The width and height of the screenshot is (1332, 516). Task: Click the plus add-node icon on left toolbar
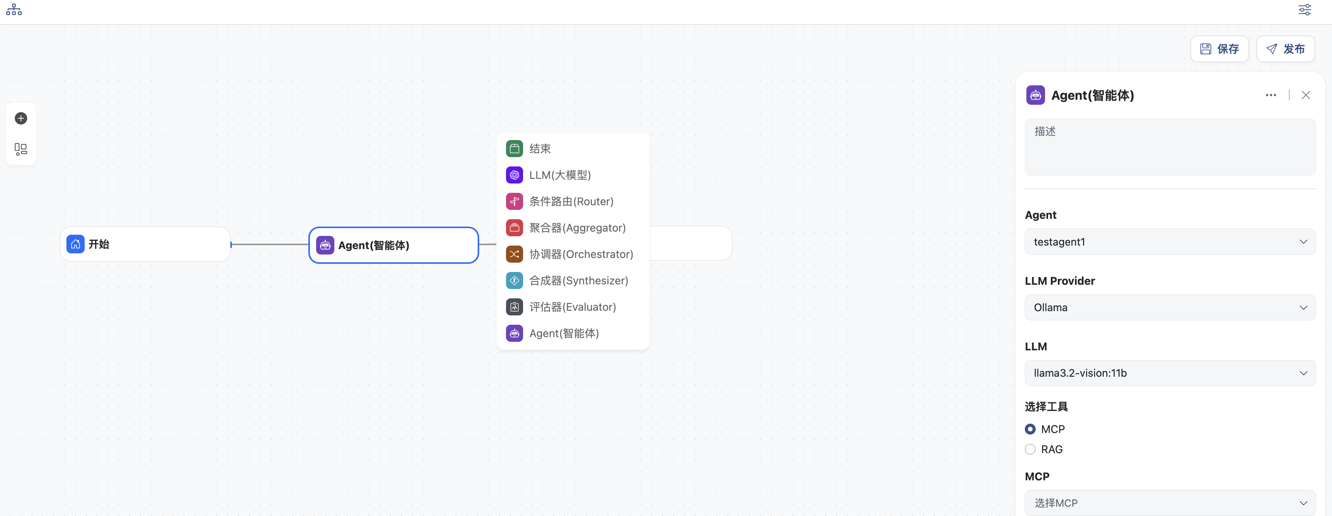click(x=21, y=118)
